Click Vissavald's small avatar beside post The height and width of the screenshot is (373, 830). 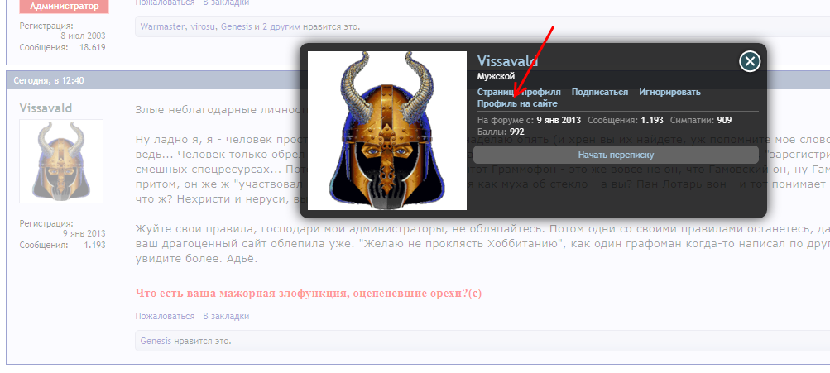61,161
